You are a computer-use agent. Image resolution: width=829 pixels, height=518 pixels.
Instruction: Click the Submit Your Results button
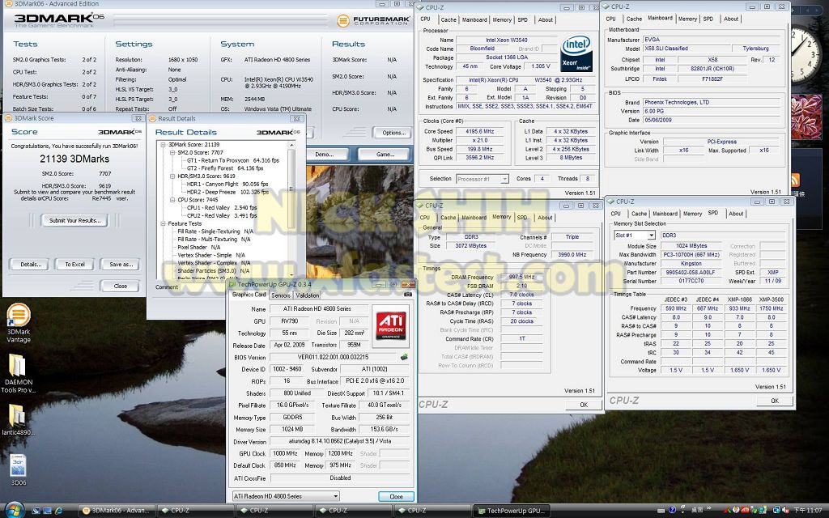(x=74, y=220)
